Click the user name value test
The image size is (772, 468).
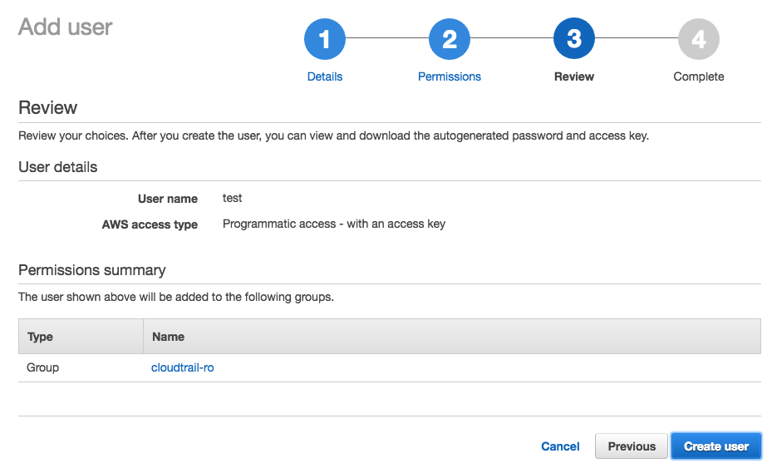click(x=233, y=199)
